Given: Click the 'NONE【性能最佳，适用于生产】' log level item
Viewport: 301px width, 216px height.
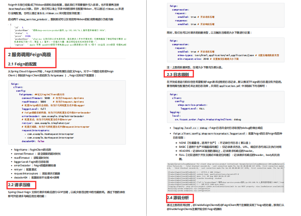Looking at the screenshot, I should [x=215, y=143].
